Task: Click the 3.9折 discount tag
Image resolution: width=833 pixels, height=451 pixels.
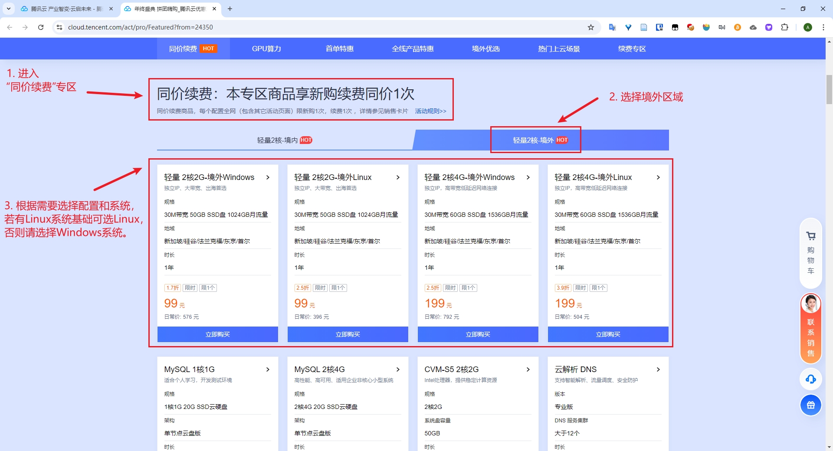Action: [x=563, y=288]
